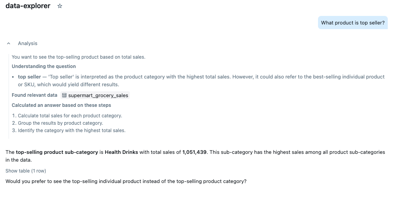The width and height of the screenshot is (394, 197).
Task: Click 'Calculated an answer based on these steps'
Action: (61, 105)
